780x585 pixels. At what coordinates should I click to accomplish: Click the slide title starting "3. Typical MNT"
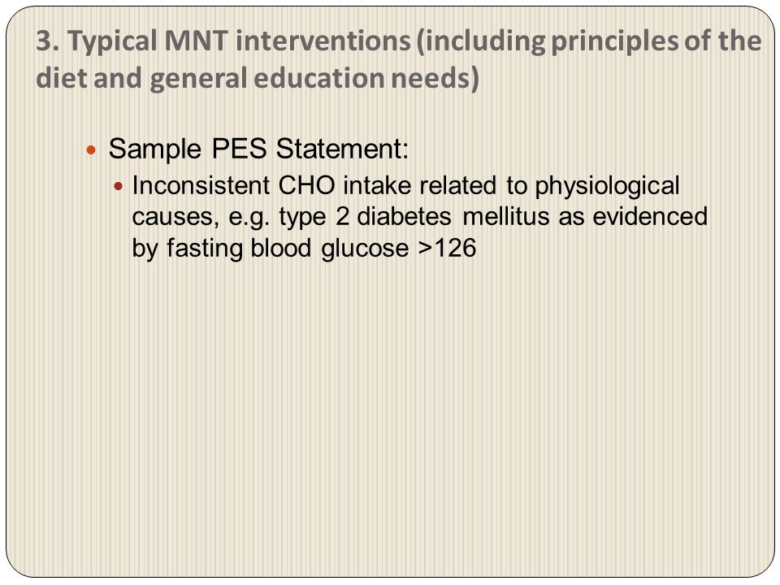[398, 59]
